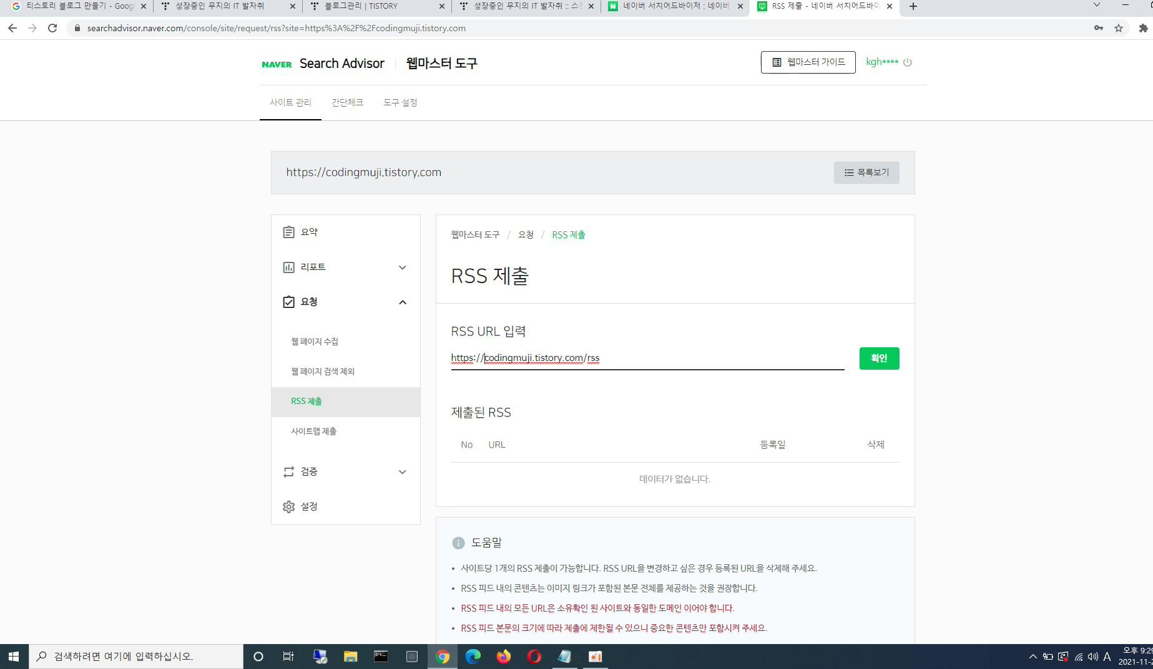
Task: Open the browser extensions puzzle icon
Action: [1143, 28]
